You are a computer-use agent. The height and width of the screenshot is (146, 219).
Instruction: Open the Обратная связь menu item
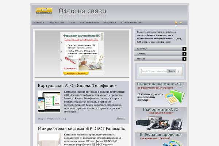coord(89,23)
